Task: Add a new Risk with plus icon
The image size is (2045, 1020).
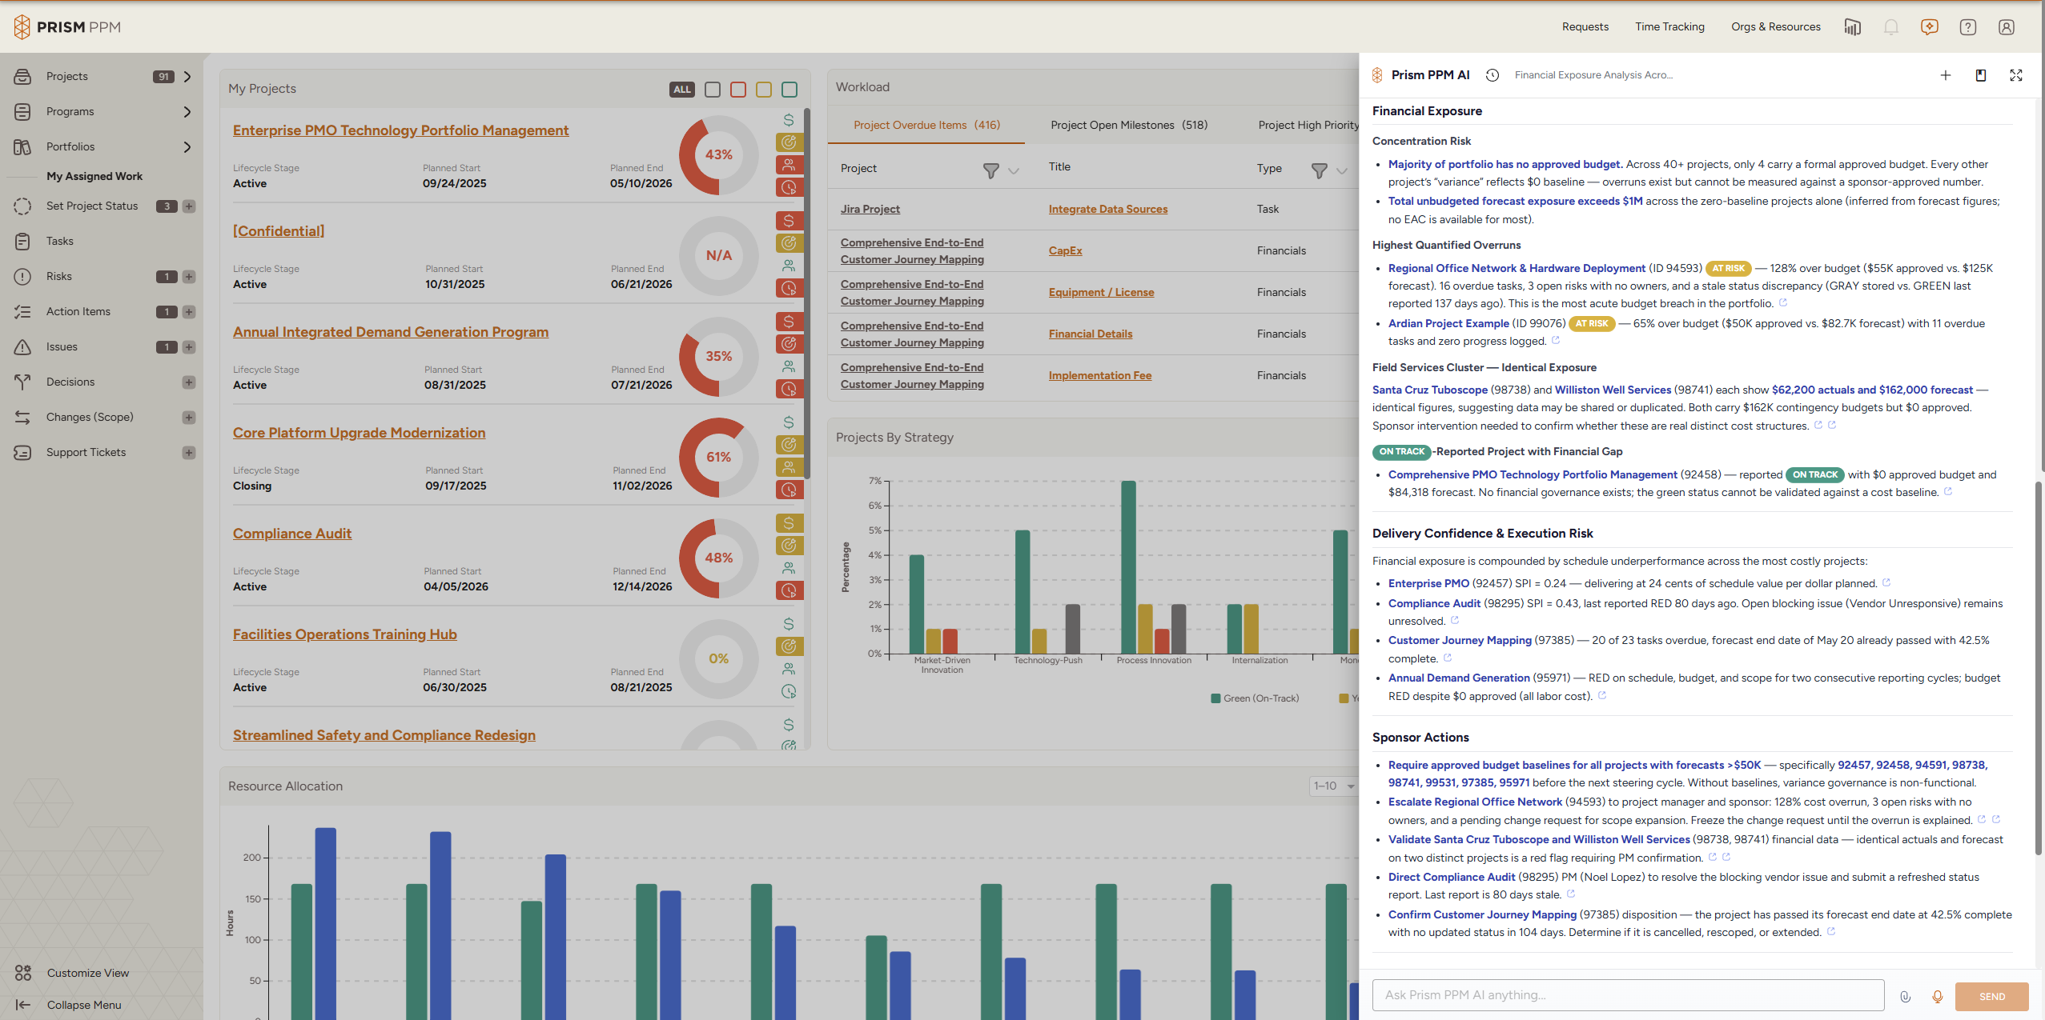Action: tap(189, 277)
